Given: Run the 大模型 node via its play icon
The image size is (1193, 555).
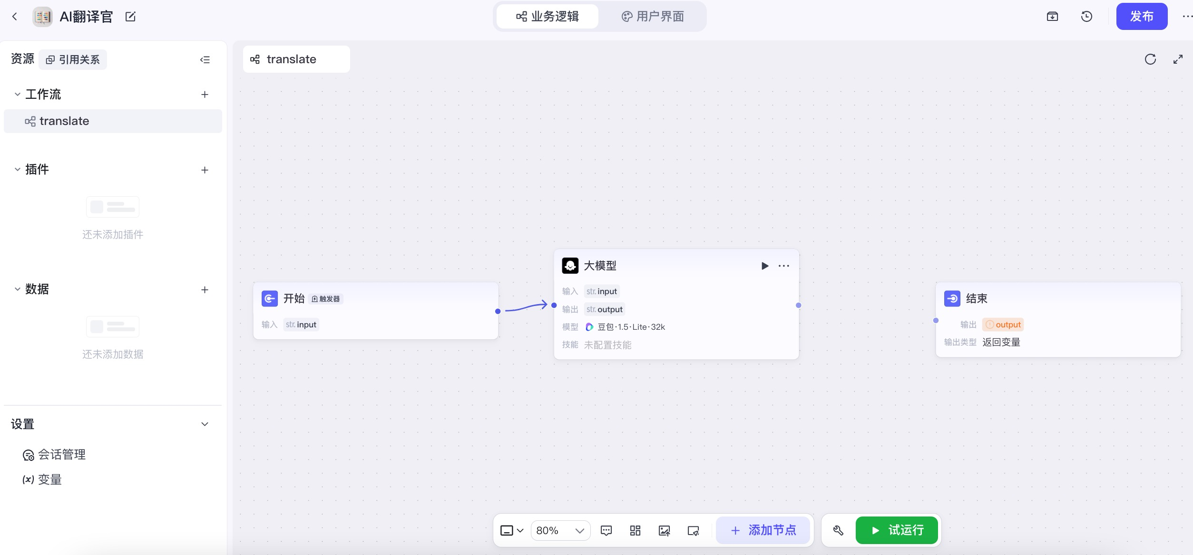Looking at the screenshot, I should click(x=765, y=266).
